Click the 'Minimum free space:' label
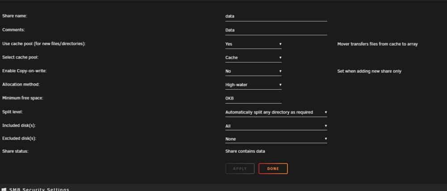This screenshot has height=191, width=447. tap(22, 98)
